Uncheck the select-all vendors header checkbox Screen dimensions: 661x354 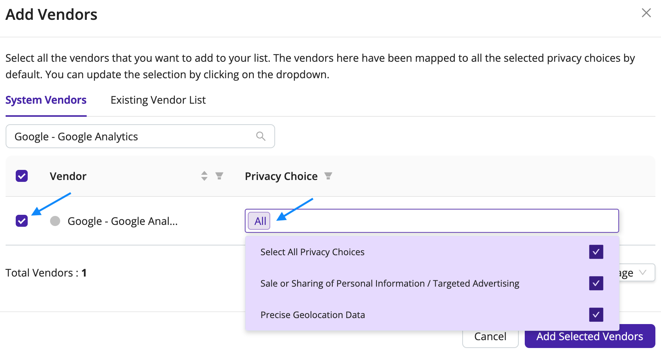[21, 176]
